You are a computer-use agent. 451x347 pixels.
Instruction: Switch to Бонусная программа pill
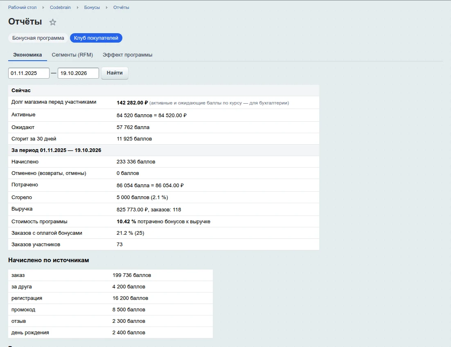tap(38, 38)
